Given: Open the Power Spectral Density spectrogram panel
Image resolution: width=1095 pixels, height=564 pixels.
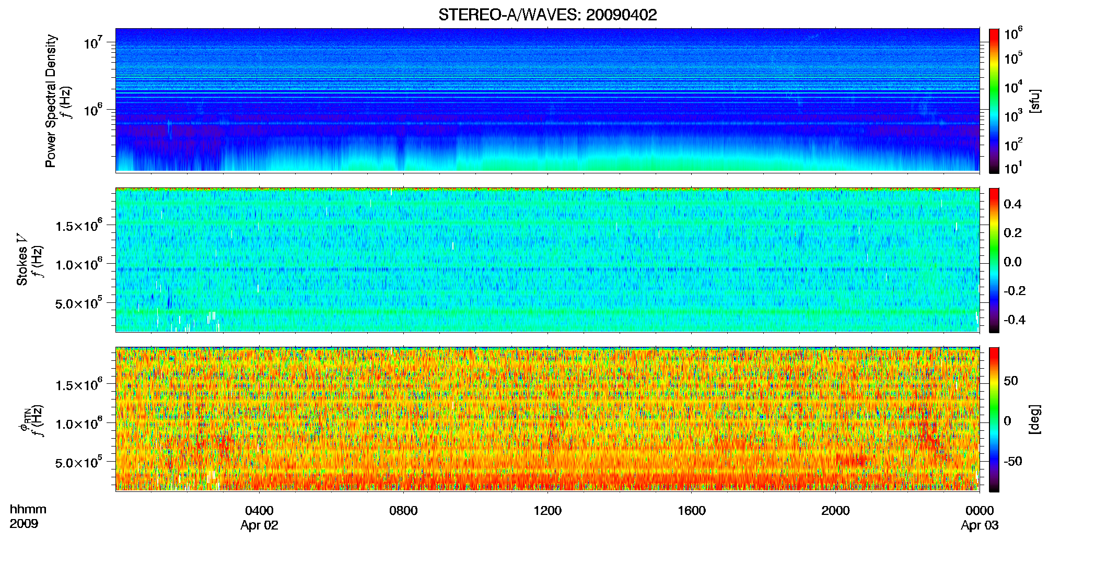Looking at the screenshot, I should (x=547, y=100).
